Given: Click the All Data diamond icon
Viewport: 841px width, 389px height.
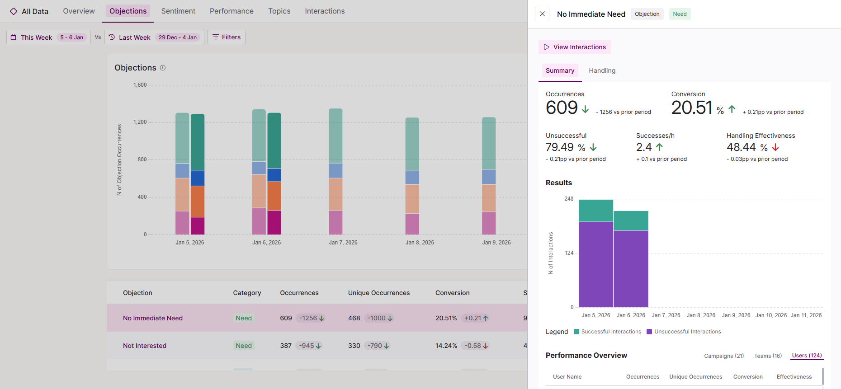Looking at the screenshot, I should 14,11.
